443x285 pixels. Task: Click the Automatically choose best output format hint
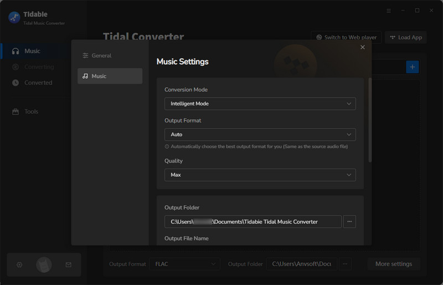[x=259, y=146]
